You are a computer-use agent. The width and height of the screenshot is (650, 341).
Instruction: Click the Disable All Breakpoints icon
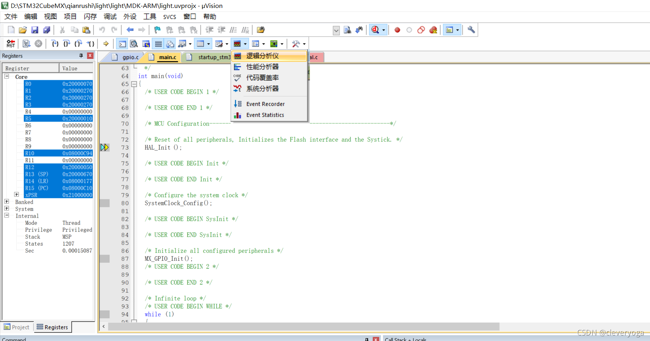421,30
